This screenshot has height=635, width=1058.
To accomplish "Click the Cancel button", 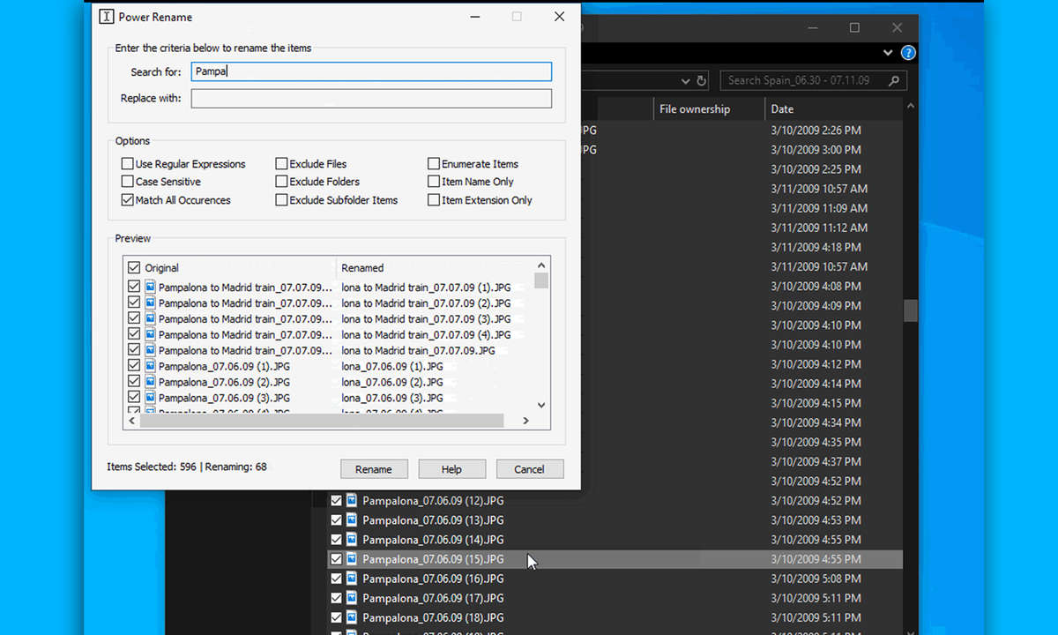I will click(529, 469).
